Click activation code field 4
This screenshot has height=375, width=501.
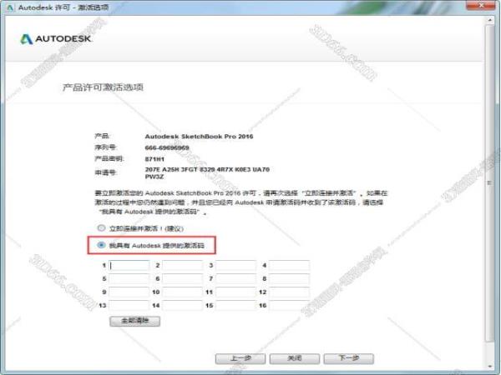(x=289, y=265)
